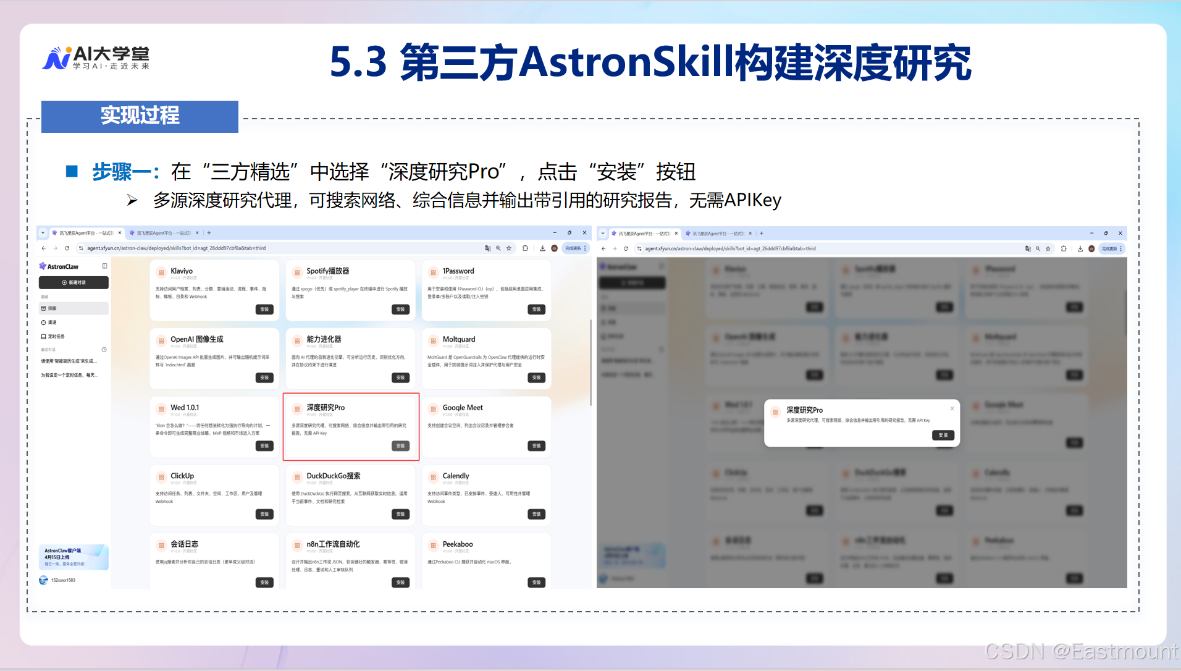Click the account name 152xxxx1583
This screenshot has height=671, width=1181.
63,581
